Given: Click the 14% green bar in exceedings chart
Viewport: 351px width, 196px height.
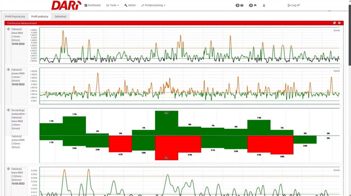Looking at the screenshot, I should [259, 128].
